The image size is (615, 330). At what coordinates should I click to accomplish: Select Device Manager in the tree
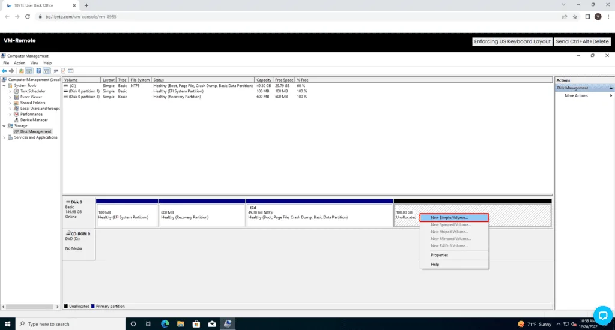pos(34,120)
